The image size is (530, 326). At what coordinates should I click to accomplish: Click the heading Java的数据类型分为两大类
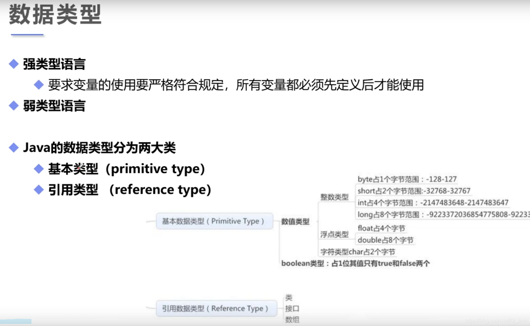(x=99, y=148)
